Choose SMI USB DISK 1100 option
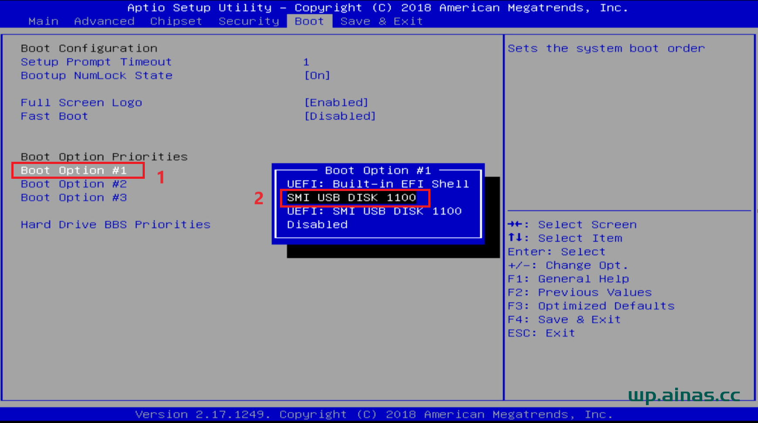The width and height of the screenshot is (758, 423). click(x=352, y=198)
